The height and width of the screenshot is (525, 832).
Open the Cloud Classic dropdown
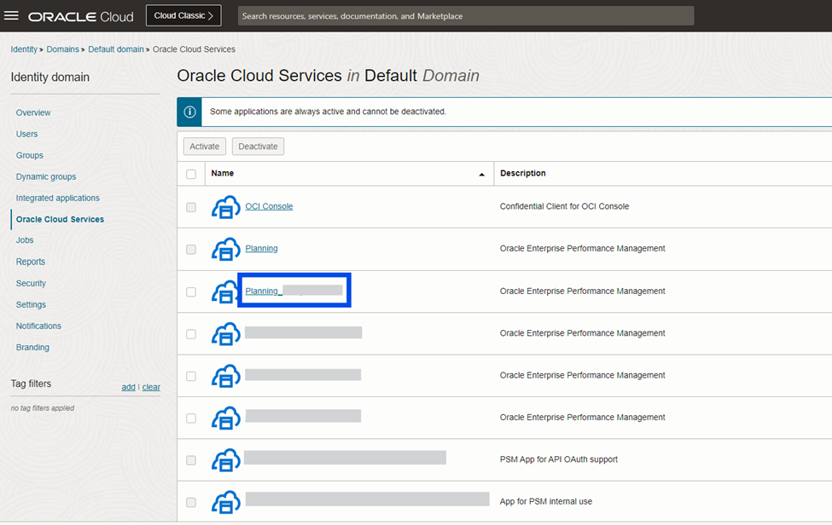pos(183,15)
